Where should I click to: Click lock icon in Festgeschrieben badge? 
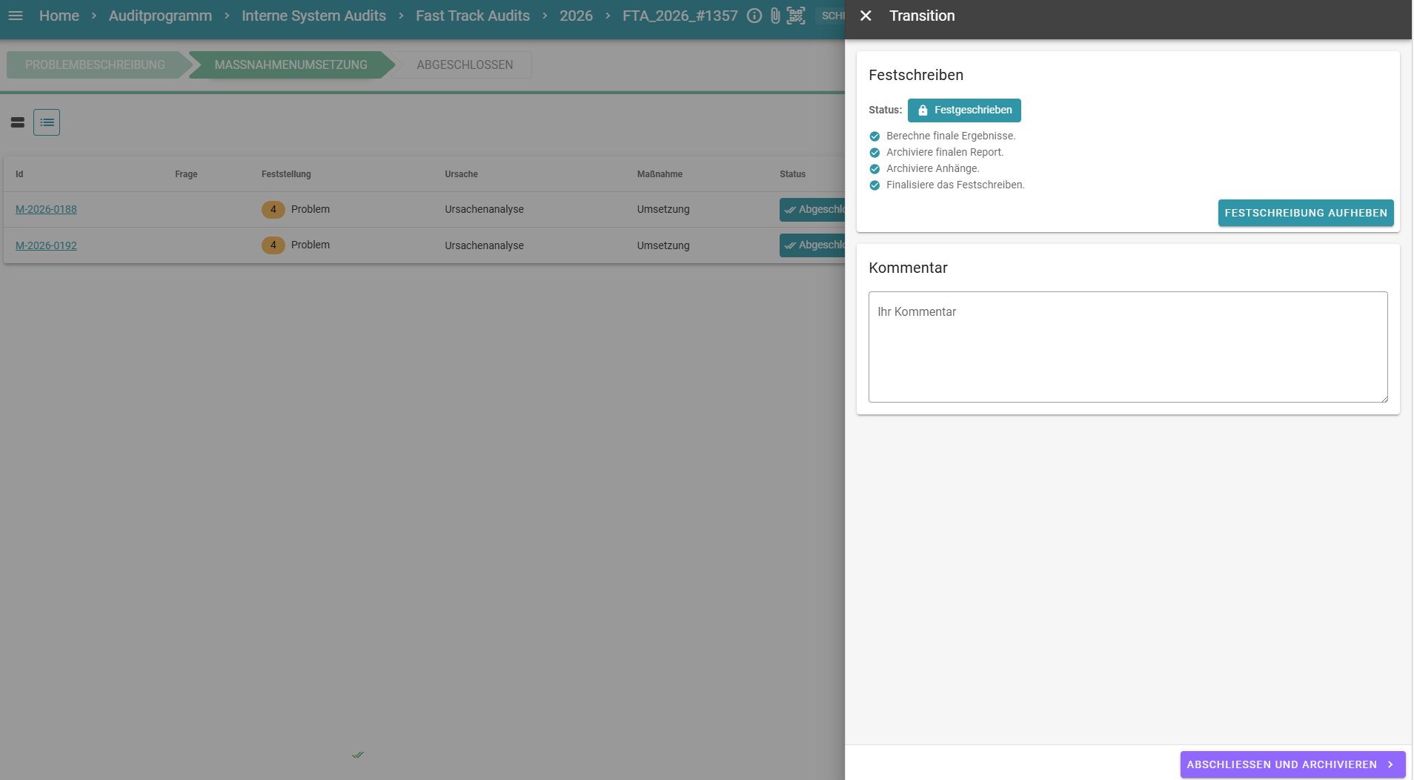(x=923, y=110)
